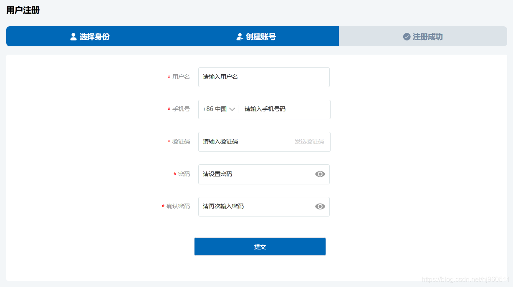Click the 用户名 field label
Viewport: 513px width, 287px height.
tap(181, 77)
